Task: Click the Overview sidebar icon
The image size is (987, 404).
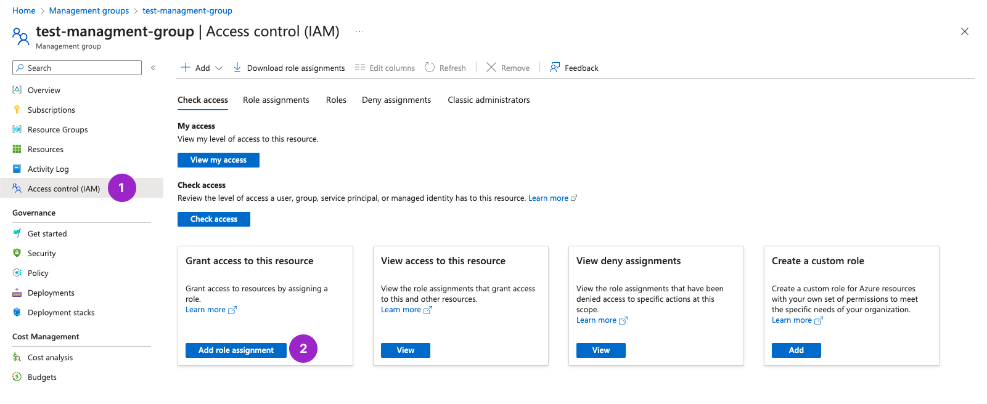Action: coord(17,90)
